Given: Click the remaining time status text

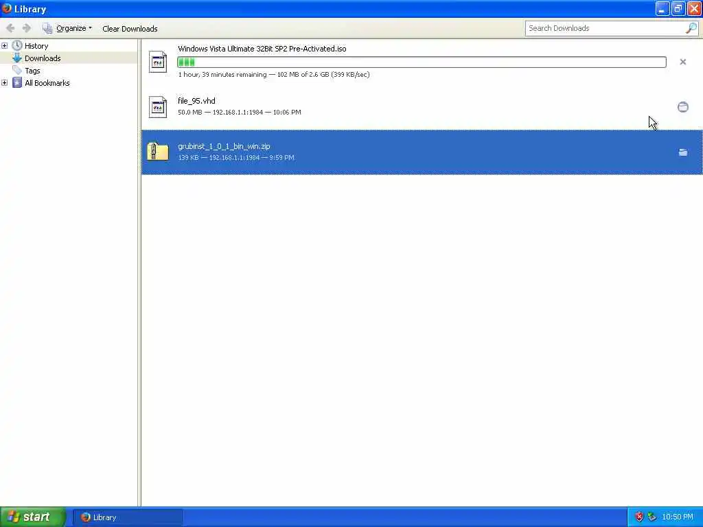Looking at the screenshot, I should [274, 74].
